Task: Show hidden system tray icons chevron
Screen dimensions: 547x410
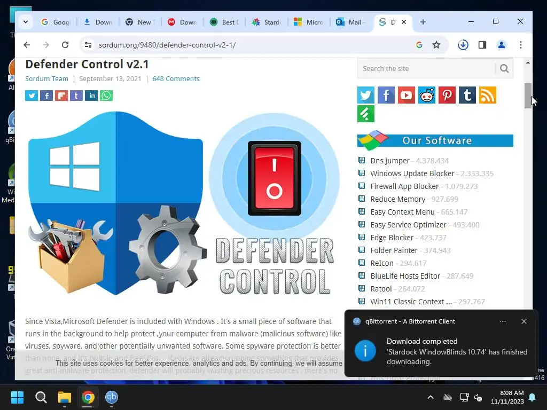Action: [431, 397]
